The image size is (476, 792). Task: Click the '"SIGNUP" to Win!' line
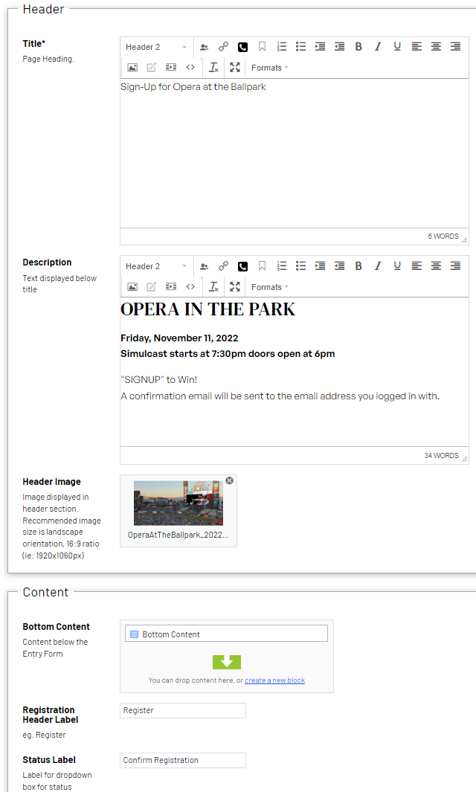[158, 380]
